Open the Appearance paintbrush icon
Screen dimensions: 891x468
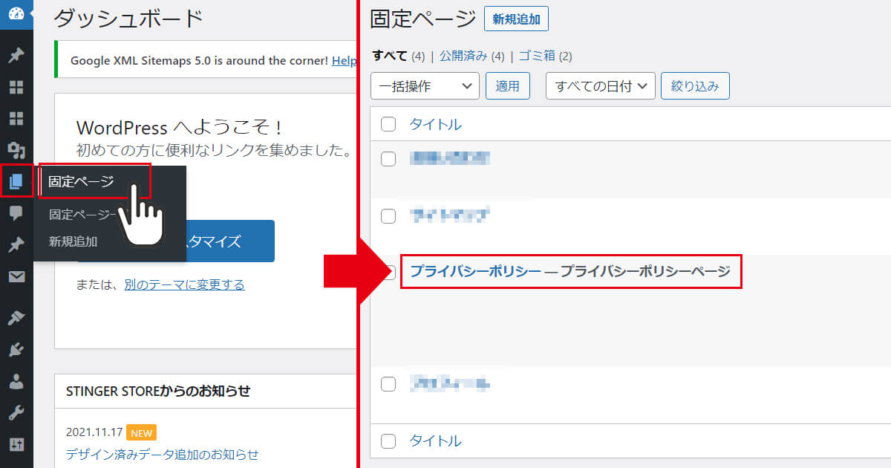tap(16, 318)
